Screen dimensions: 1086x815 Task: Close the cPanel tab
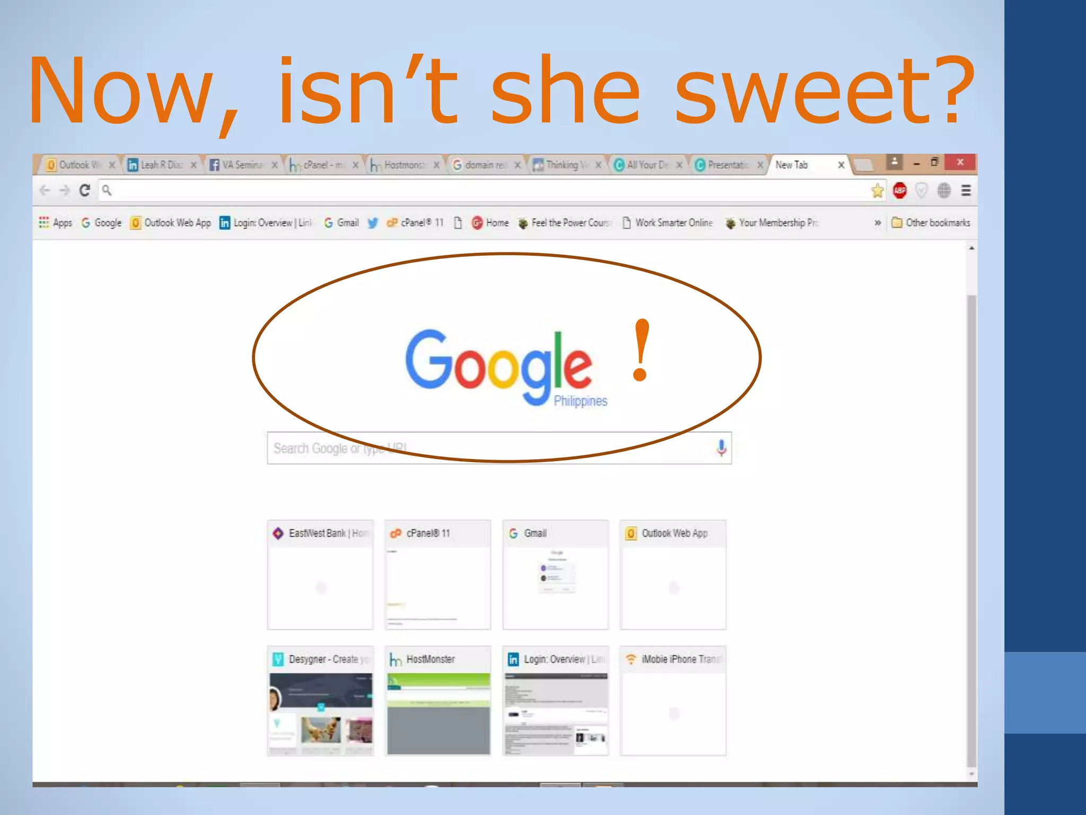pos(355,165)
